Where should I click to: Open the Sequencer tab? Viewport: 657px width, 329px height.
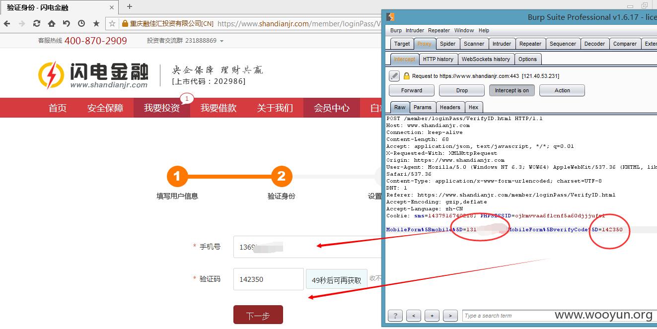click(x=563, y=44)
